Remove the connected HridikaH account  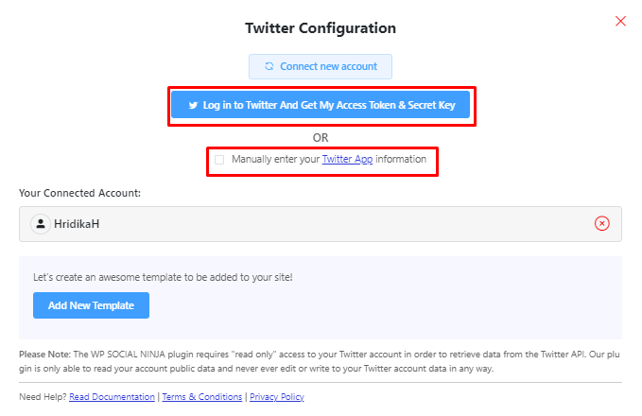click(601, 223)
